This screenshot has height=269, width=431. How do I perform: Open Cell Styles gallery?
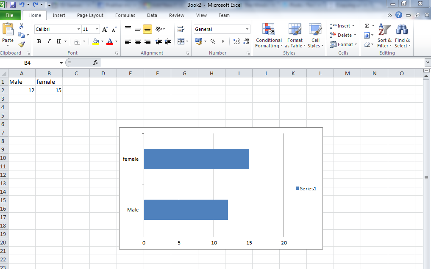[x=315, y=36]
